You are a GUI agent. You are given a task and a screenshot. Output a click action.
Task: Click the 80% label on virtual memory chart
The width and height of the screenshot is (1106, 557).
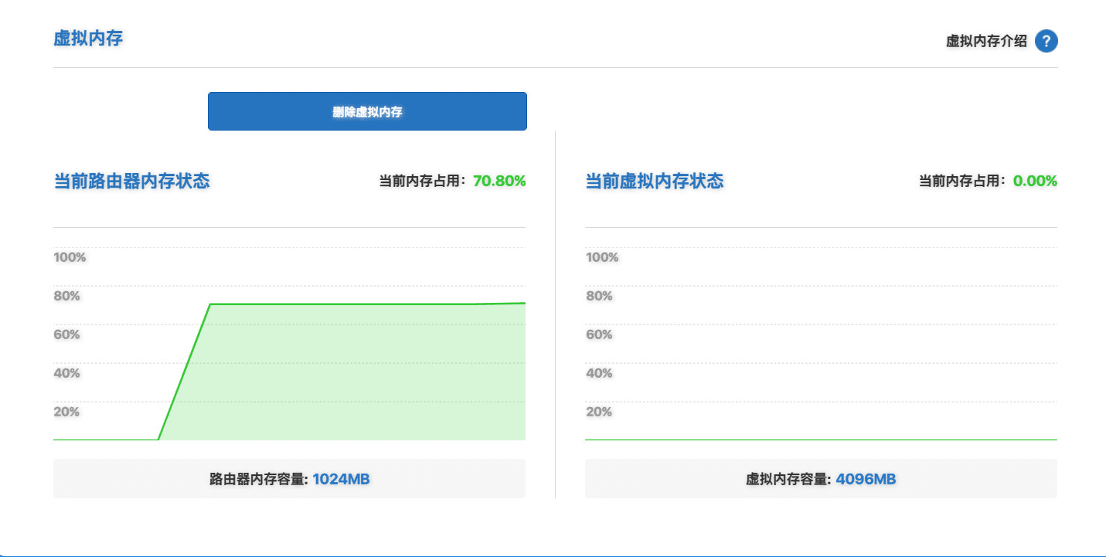click(599, 296)
